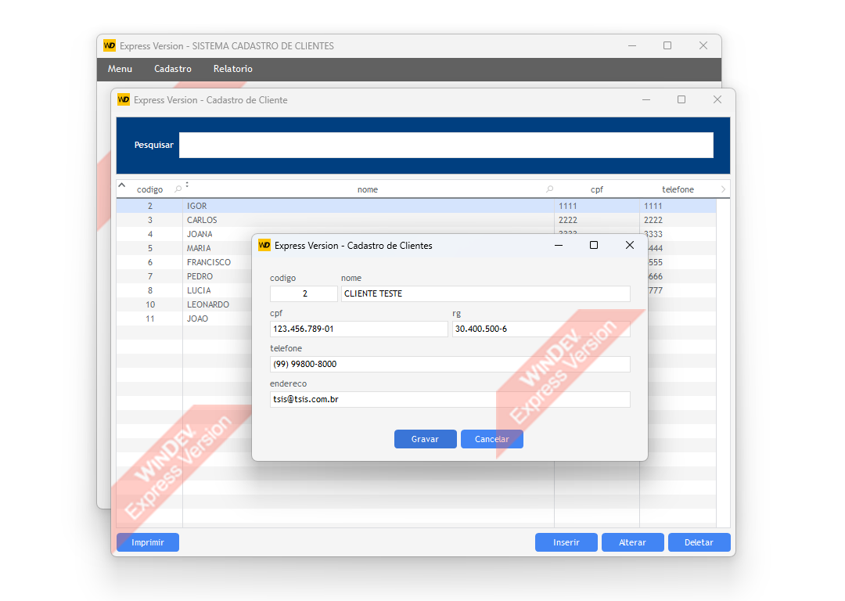This screenshot has width=845, height=601.
Task: Open the Menu item in menu bar
Action: (x=120, y=69)
